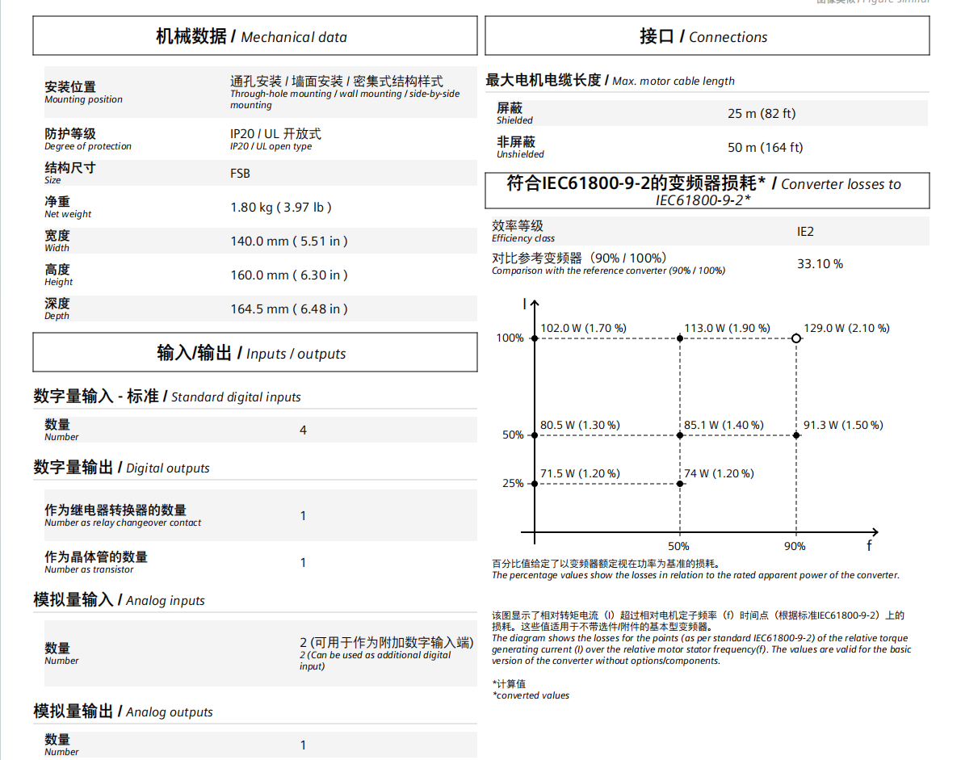Select the "Efficiency class" label
The width and height of the screenshot is (961, 760).
tap(522, 238)
